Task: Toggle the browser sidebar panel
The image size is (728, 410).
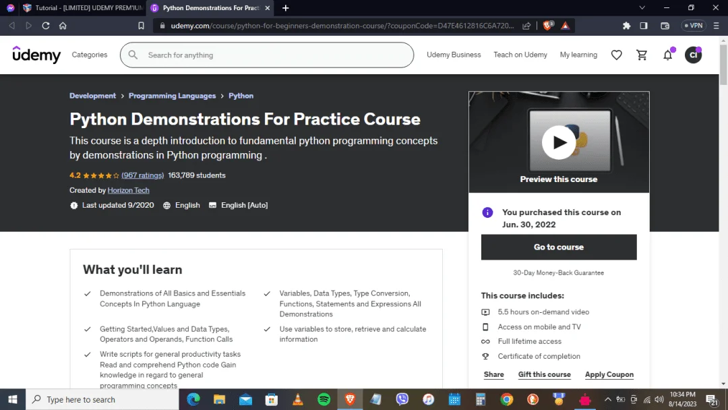Action: pos(644,26)
